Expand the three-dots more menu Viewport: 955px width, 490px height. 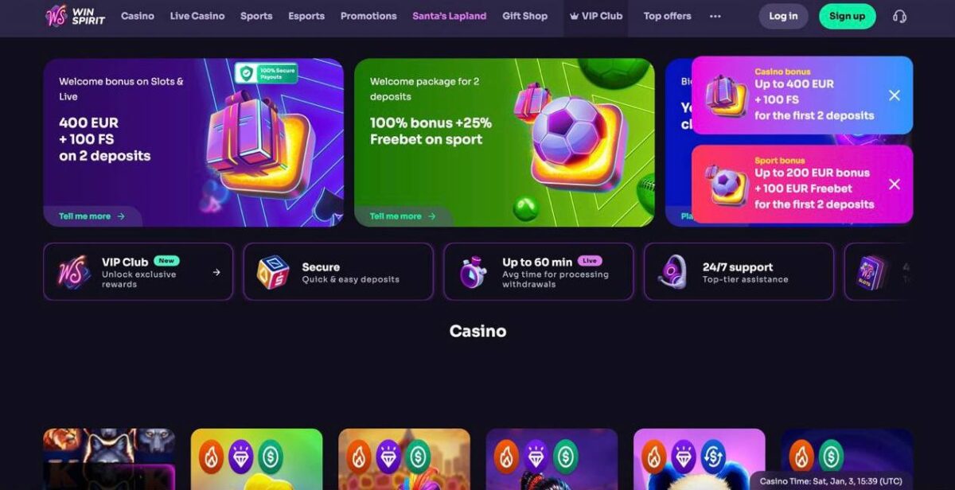tap(715, 16)
